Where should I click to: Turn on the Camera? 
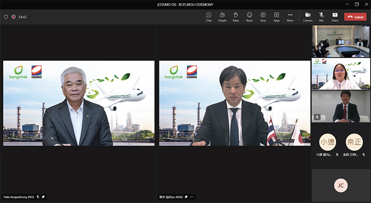point(307,17)
